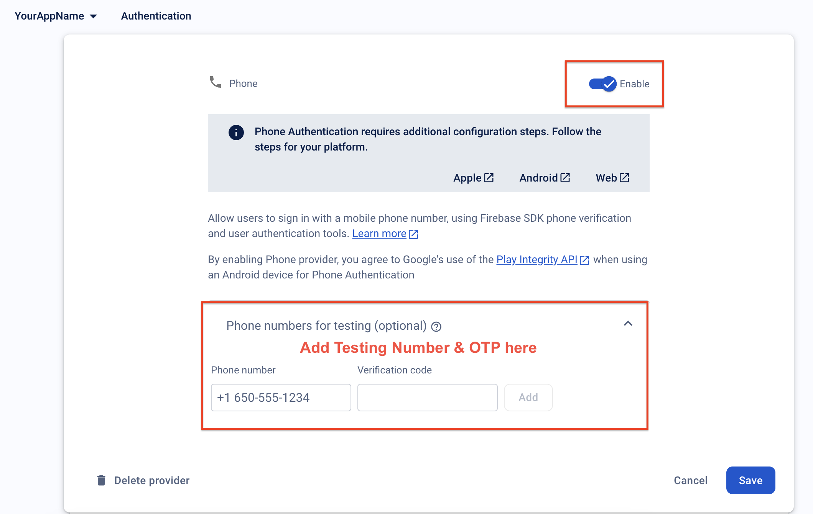This screenshot has width=813, height=514.
Task: Toggle the Phone provider Enable switch
Action: (x=602, y=84)
